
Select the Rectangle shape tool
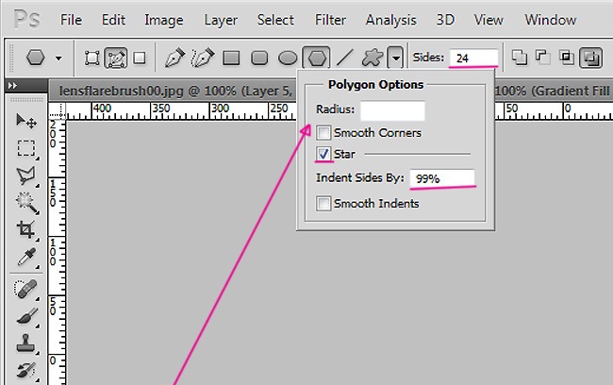(x=231, y=59)
